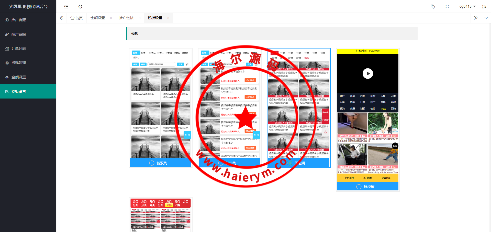491x232 pixels.
Task: Toggle fullscreen mode icon
Action: (x=447, y=7)
